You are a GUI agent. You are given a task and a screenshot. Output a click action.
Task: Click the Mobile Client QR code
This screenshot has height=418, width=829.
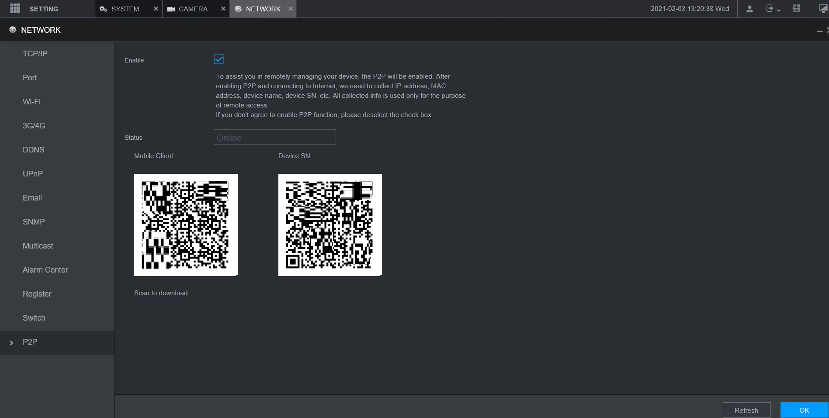click(186, 225)
